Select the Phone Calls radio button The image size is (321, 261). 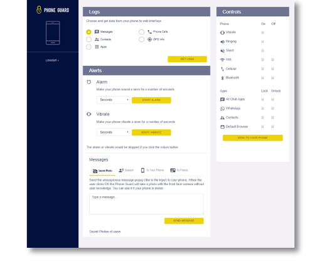[x=142, y=32]
